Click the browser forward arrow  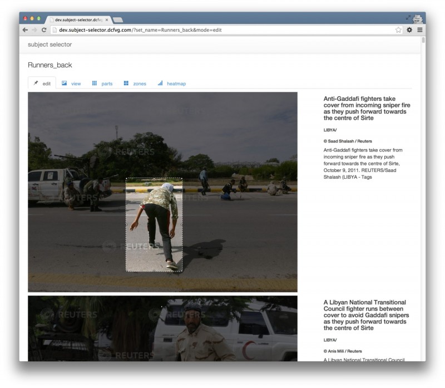(x=34, y=30)
